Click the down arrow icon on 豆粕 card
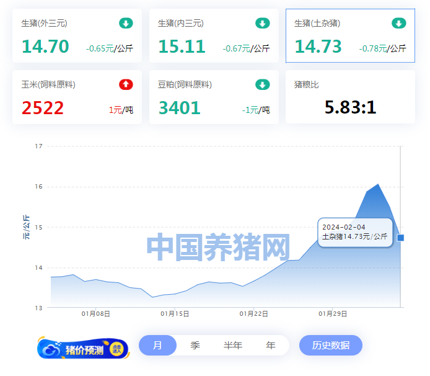The height and width of the screenshot is (376, 430). pyautogui.click(x=263, y=84)
